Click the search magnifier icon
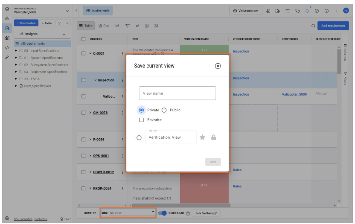 (313, 26)
